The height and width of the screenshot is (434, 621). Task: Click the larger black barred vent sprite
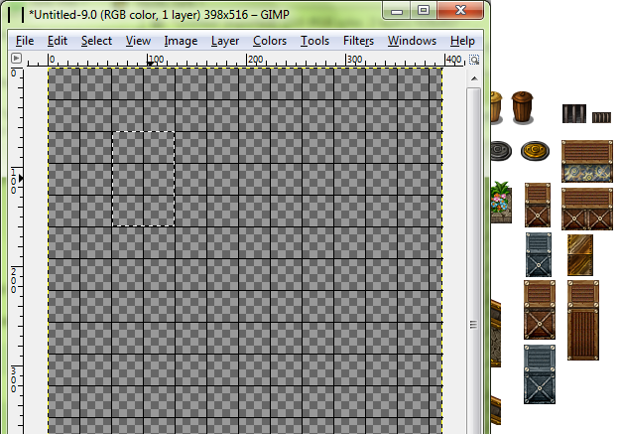pyautogui.click(x=573, y=114)
